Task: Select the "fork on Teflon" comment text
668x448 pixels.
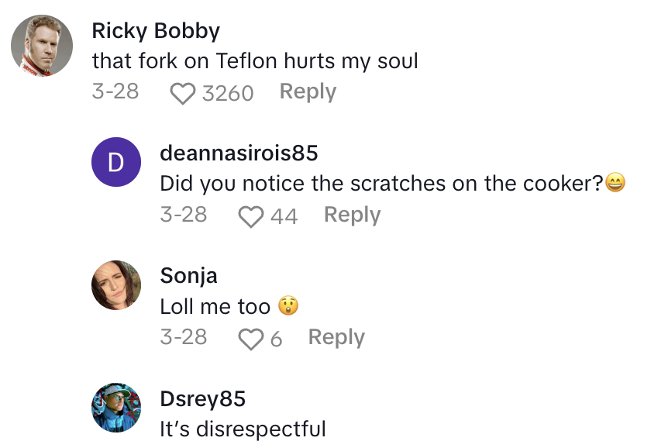Action: 255,61
